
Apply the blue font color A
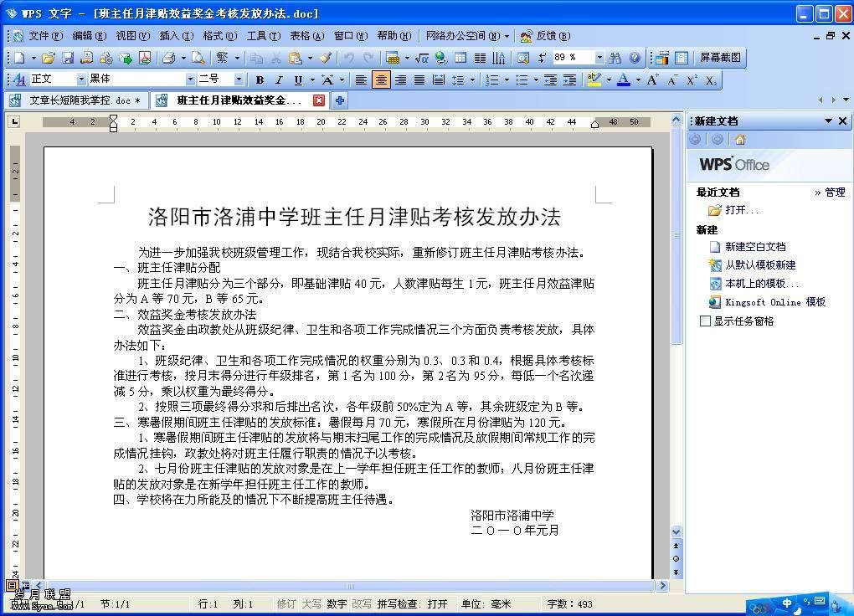pos(624,80)
